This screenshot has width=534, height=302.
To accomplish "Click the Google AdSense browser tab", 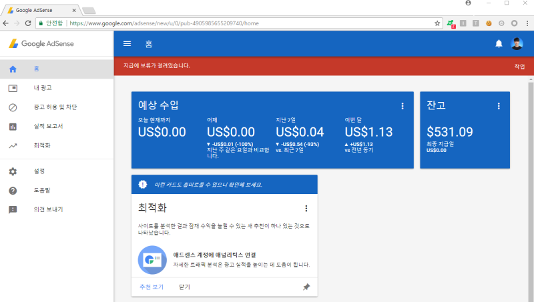I will pos(41,10).
